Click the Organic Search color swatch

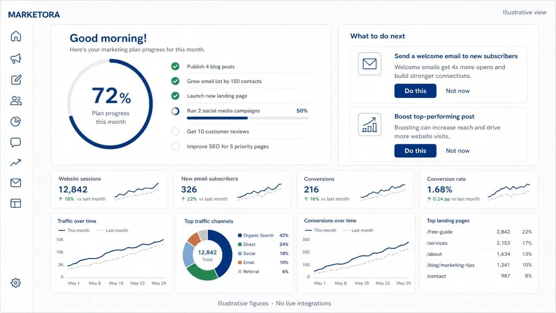tap(239, 235)
